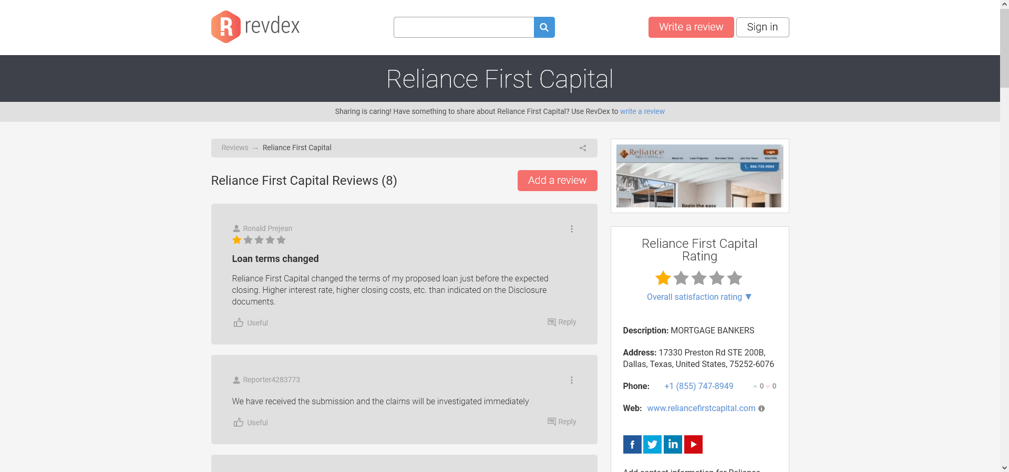Mark Ronald Prejean's review as Useful
Viewport: 1009px width, 472px height.
coord(251,322)
